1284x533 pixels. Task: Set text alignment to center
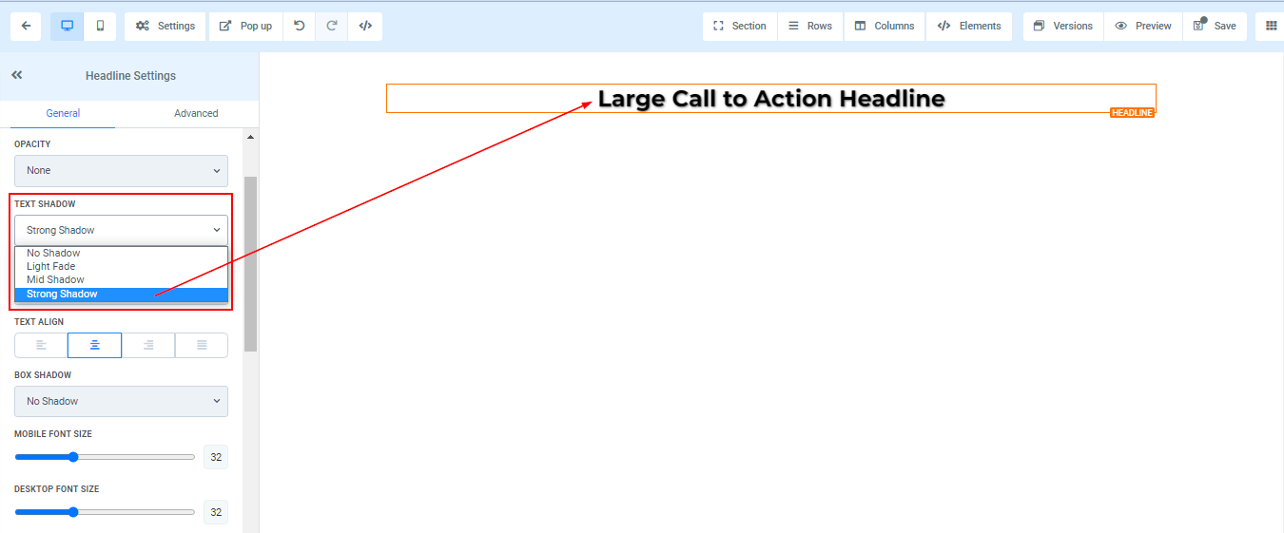(x=94, y=345)
